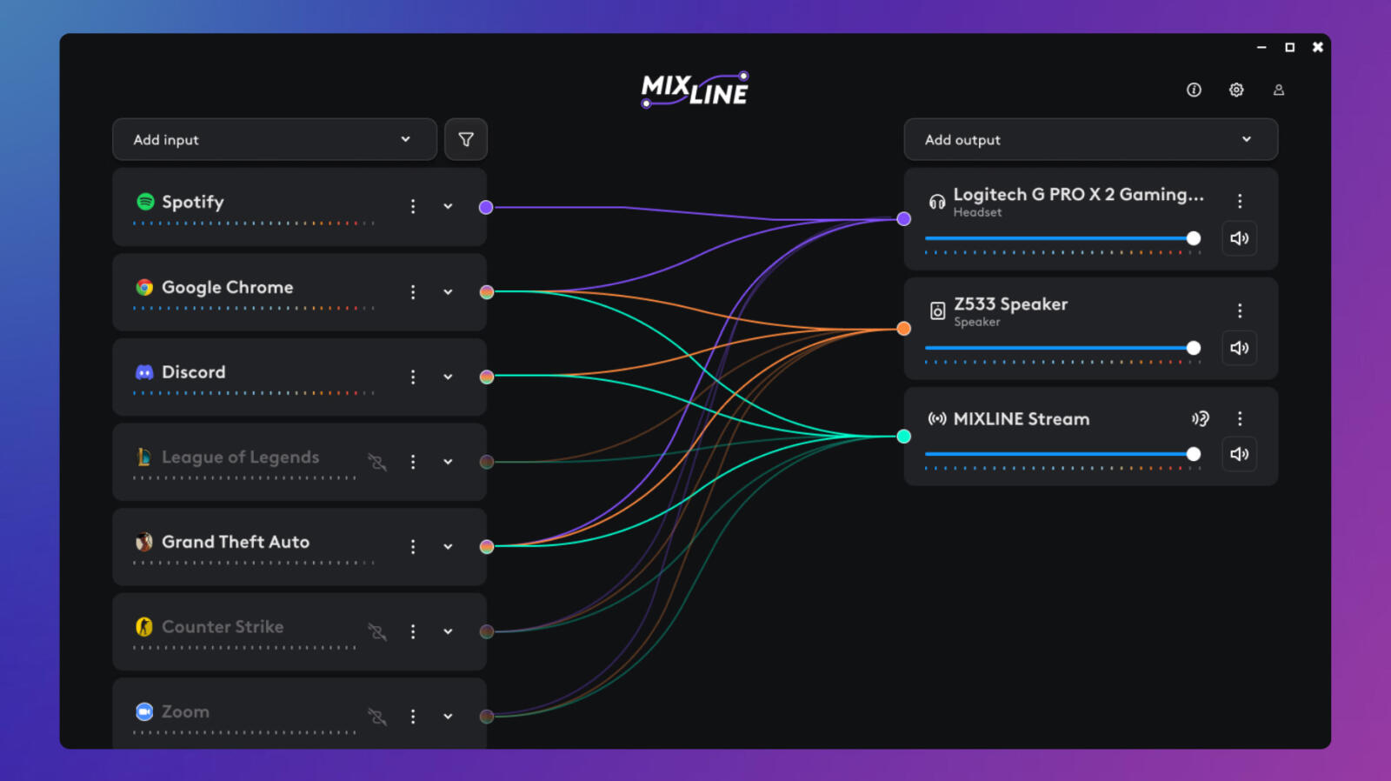Click the Logitech headset input connector node
The image size is (1391, 781).
[904, 219]
